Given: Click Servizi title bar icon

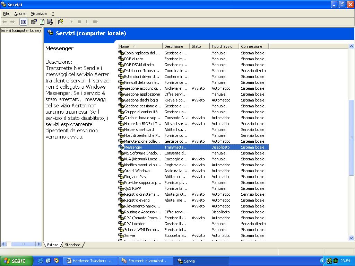Looking at the screenshot, I should tap(3, 4).
